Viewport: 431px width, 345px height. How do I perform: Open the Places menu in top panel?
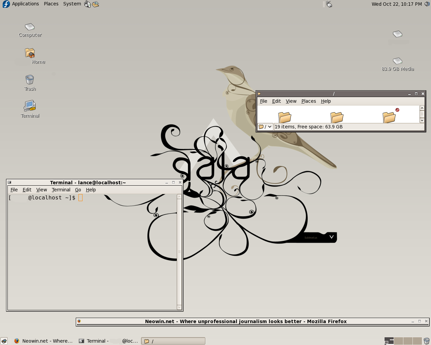coord(51,4)
